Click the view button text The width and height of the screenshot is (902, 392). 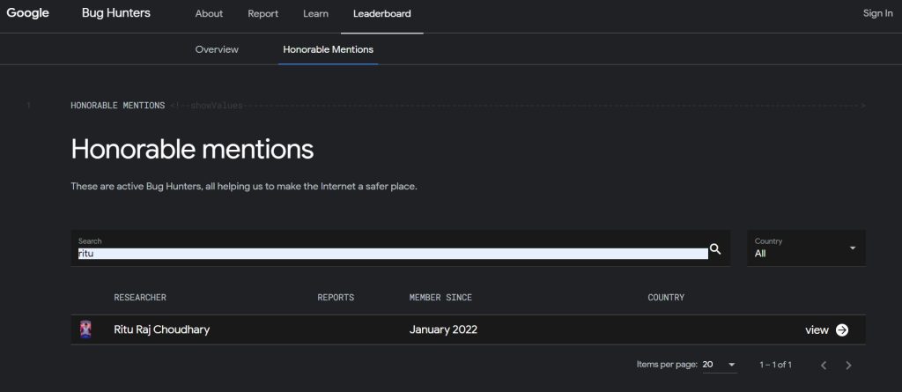(x=817, y=329)
